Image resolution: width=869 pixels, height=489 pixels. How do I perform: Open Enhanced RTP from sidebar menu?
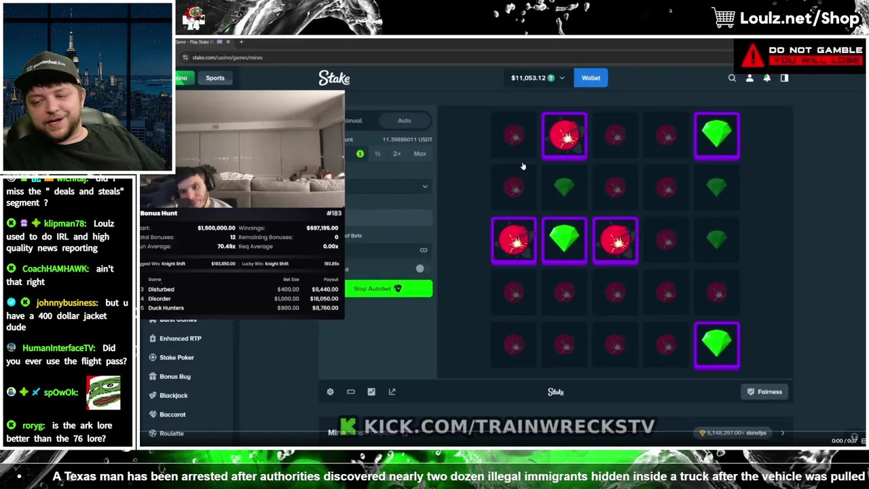coord(181,338)
